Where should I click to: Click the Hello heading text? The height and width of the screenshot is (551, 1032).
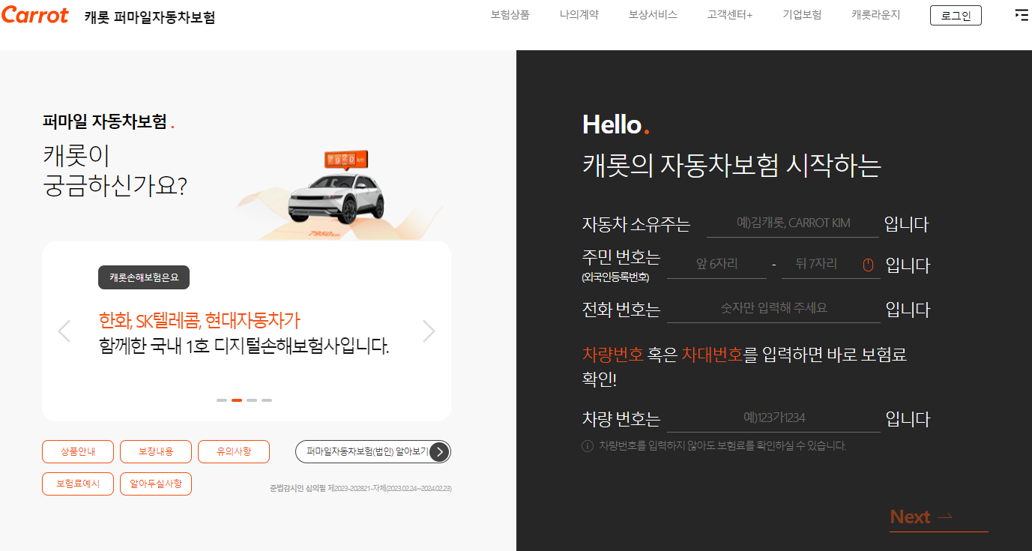[615, 124]
